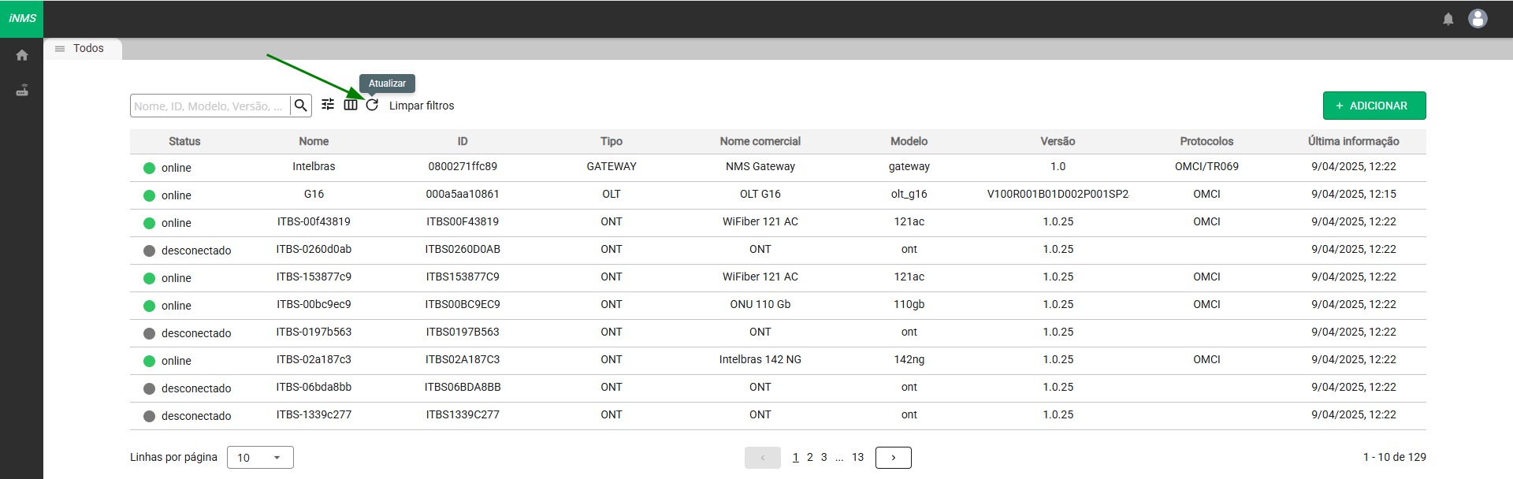Click the OMCI/TR069 protocols cell
This screenshot has width=1513, height=479.
coord(1206,167)
